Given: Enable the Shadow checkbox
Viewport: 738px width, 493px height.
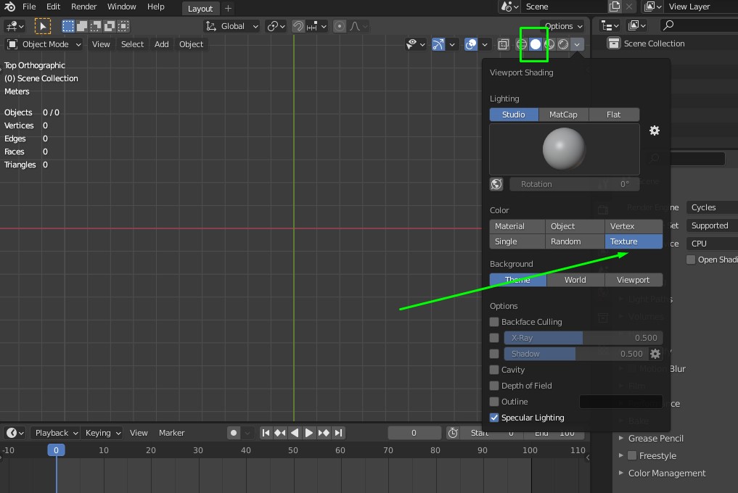Looking at the screenshot, I should [x=494, y=354].
